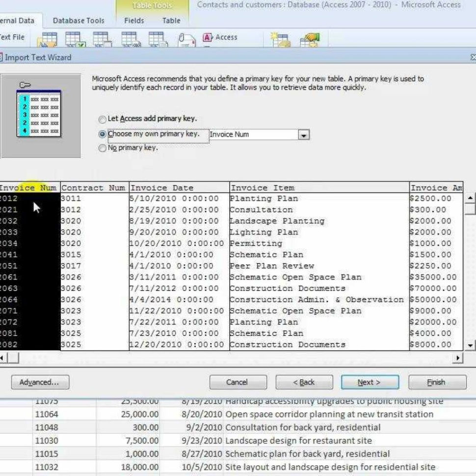The width and height of the screenshot is (476, 476).
Task: Click the Invoice Num combo box field
Action: [254, 134]
